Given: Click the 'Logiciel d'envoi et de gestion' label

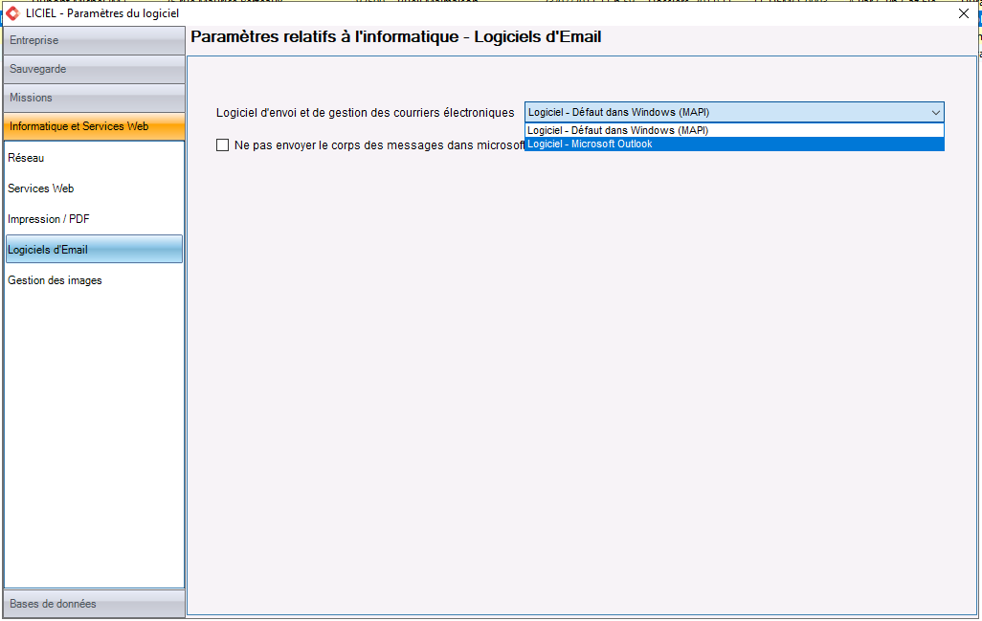Looking at the screenshot, I should 365,113.
